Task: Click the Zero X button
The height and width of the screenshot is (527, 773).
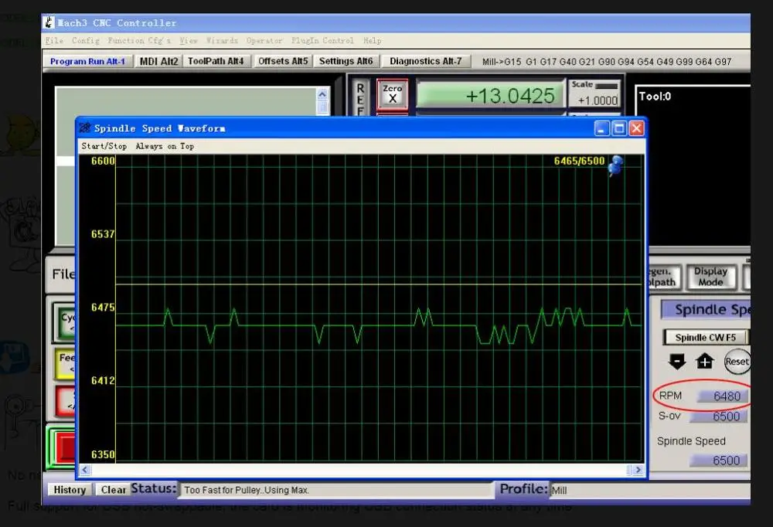Action: pyautogui.click(x=393, y=93)
